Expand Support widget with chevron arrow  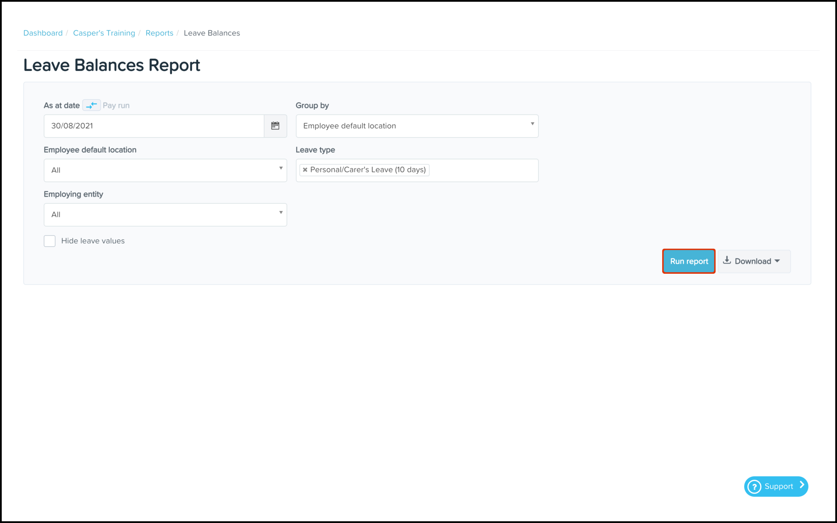(801, 485)
